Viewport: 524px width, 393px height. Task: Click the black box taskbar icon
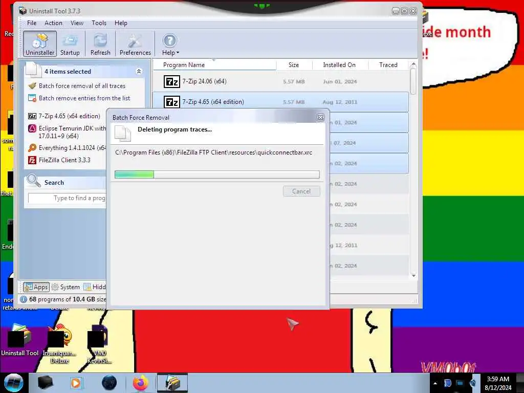coord(45,383)
